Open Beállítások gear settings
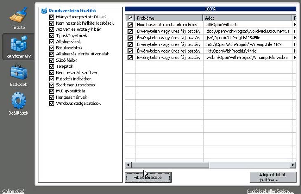The width and height of the screenshot is (301, 194). point(18,103)
